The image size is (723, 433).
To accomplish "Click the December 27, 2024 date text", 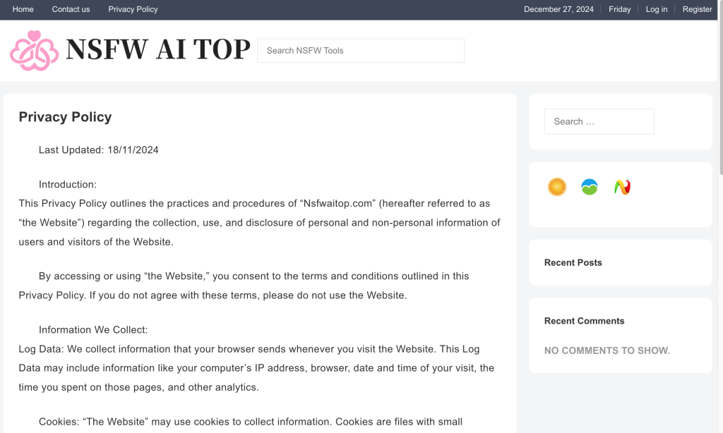I will [x=558, y=9].
